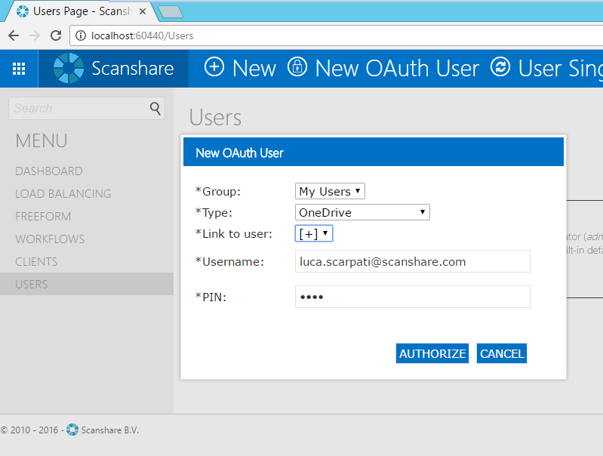Go to Load Balancing in the menu
This screenshot has height=456, width=603.
[63, 194]
